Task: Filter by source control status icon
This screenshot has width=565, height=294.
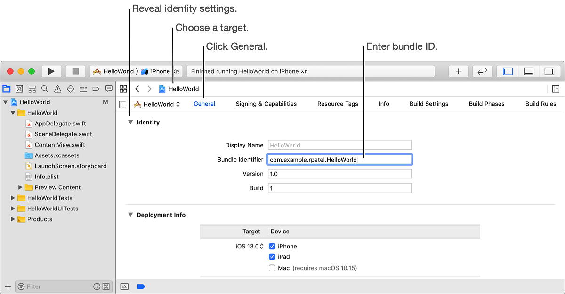Action: [106, 286]
